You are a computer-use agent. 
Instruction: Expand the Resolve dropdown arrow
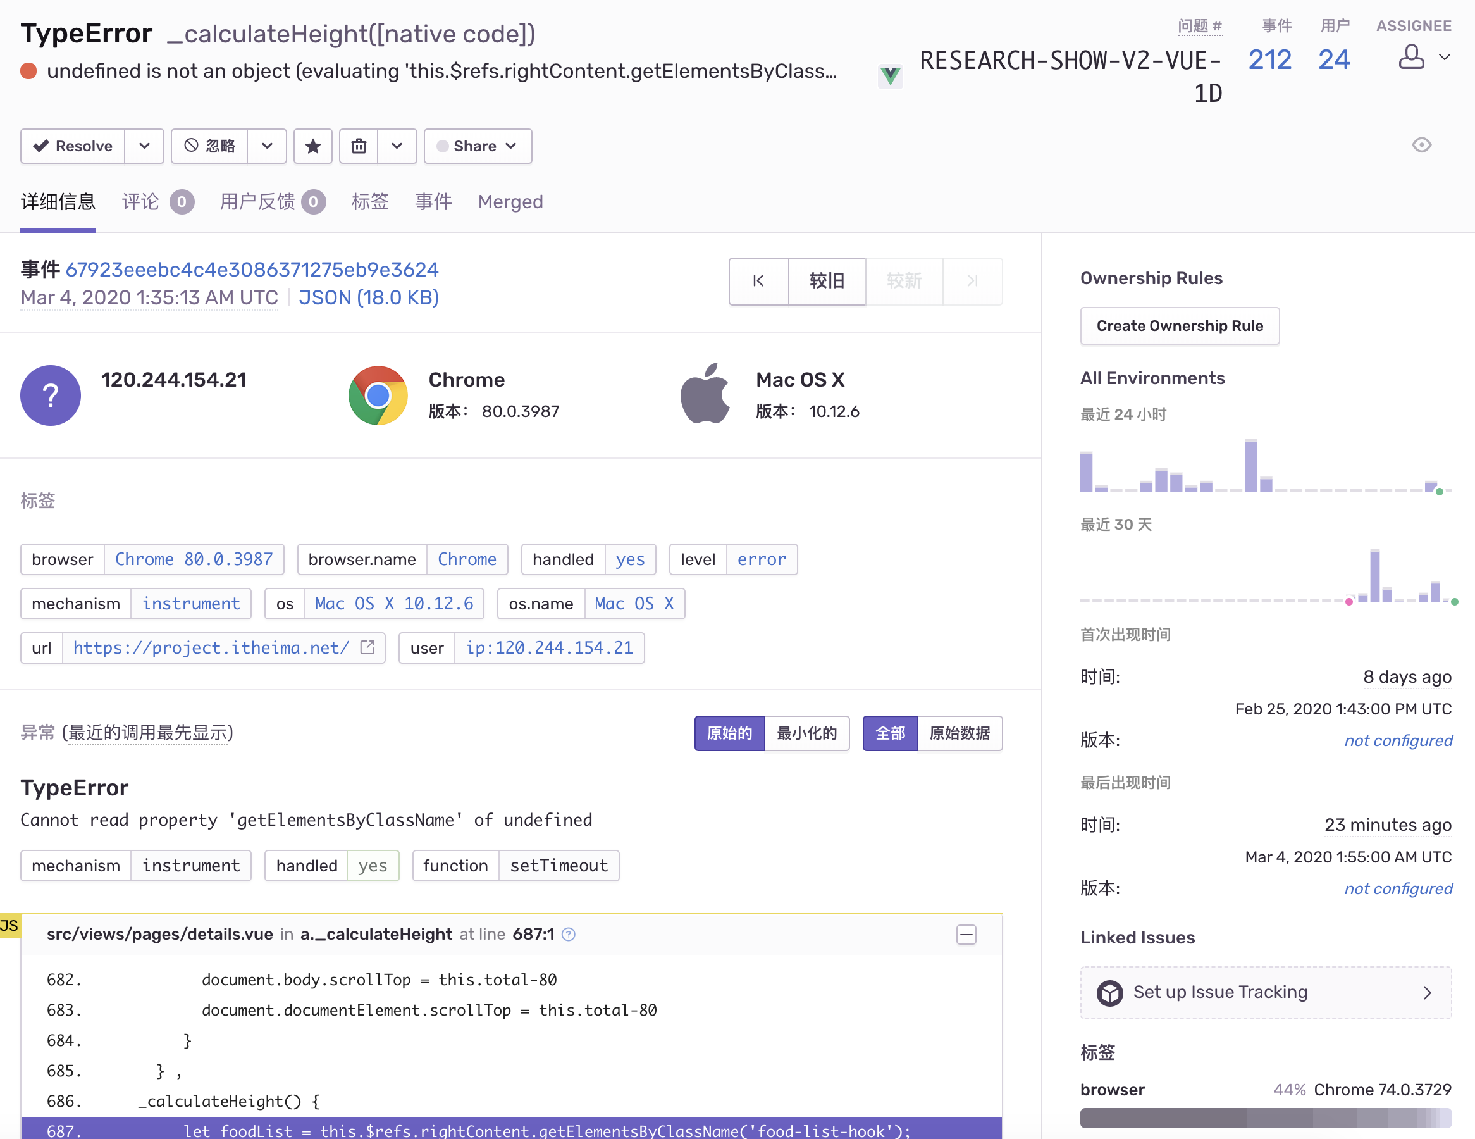[x=145, y=146]
